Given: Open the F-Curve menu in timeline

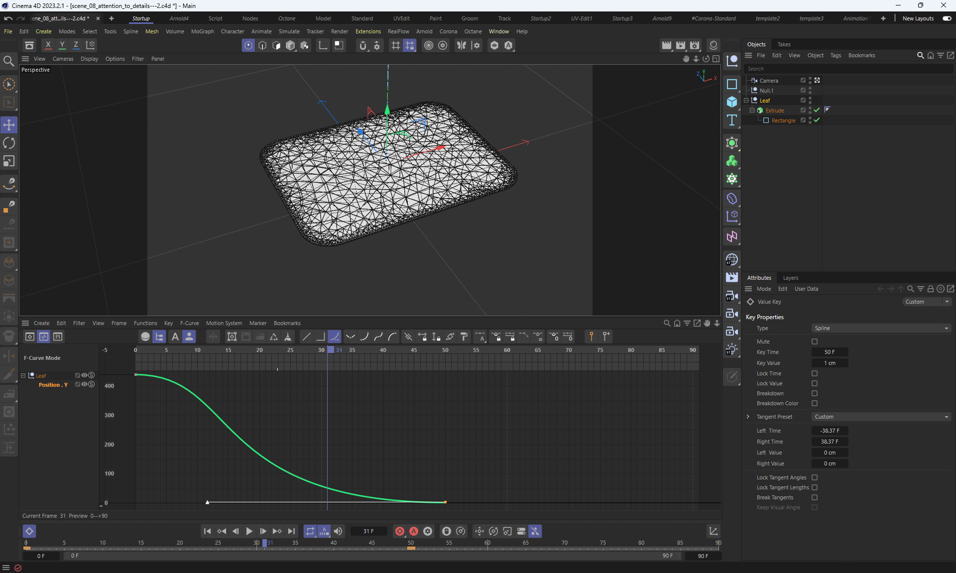Looking at the screenshot, I should [x=189, y=323].
